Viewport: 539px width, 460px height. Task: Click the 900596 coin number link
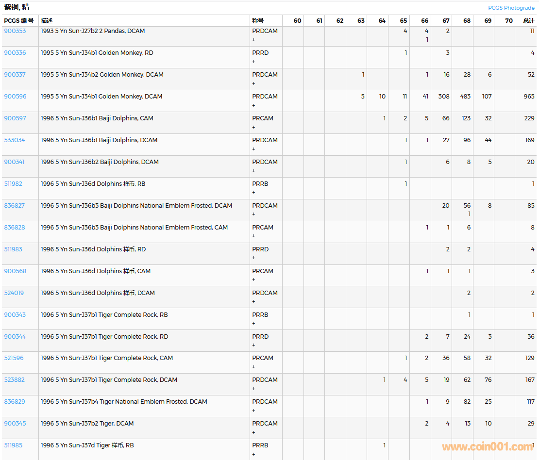click(15, 97)
